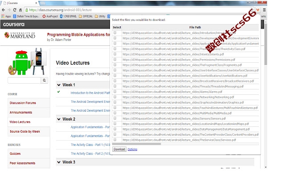The width and height of the screenshot is (285, 178).
Task: Click the TheActivityClass.pdf file path
Action: click(184, 49)
